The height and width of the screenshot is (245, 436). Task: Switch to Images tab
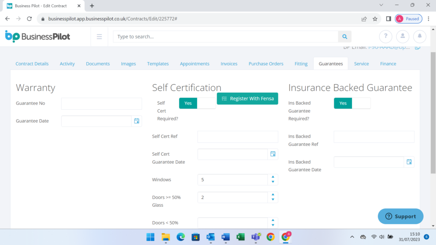(x=129, y=64)
